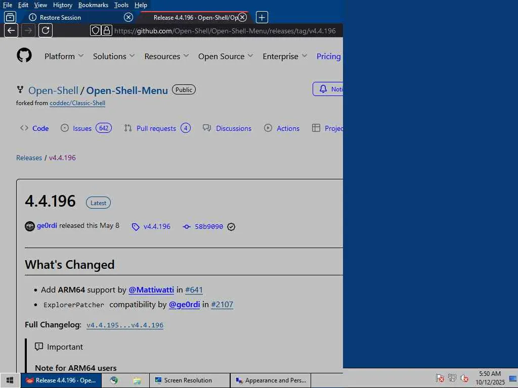Open @ge0rdi mention in changelog
Screen dimensions: 518x388
(184, 304)
